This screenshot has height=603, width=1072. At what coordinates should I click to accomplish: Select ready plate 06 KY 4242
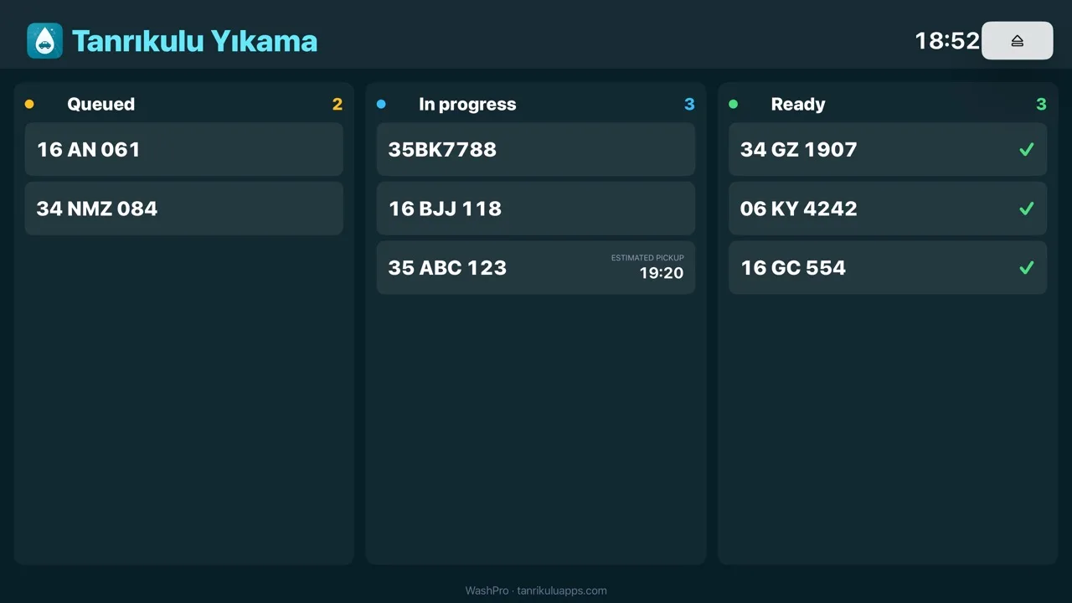click(x=888, y=209)
